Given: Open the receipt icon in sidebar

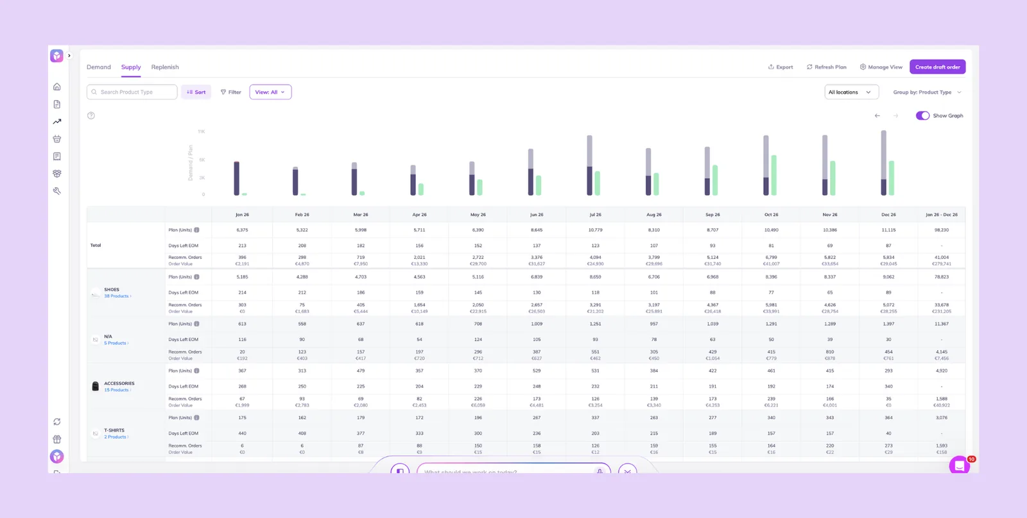Looking at the screenshot, I should tap(57, 156).
